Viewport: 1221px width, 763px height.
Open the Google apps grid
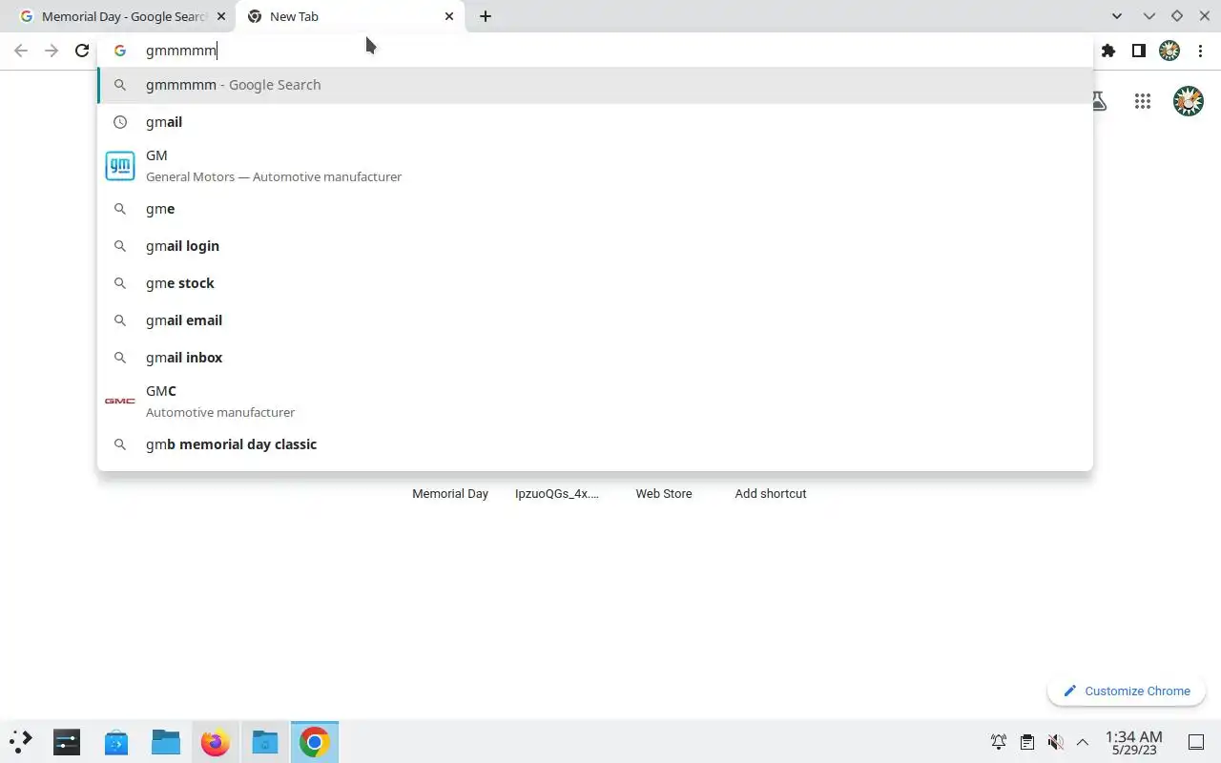[x=1143, y=101]
